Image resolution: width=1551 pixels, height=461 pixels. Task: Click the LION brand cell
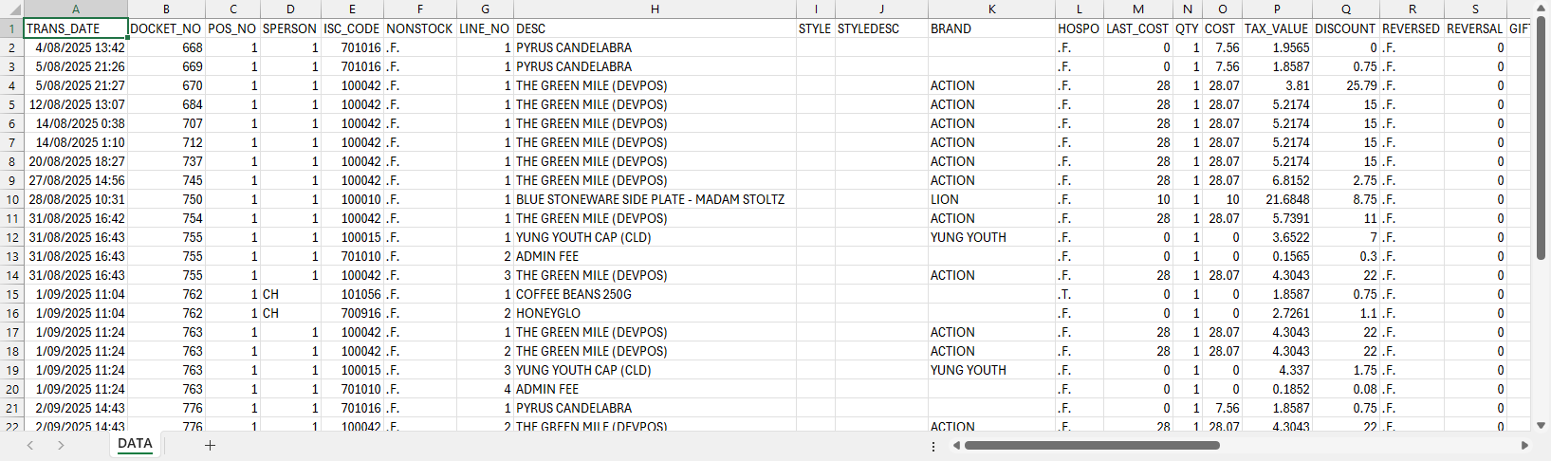pos(991,199)
